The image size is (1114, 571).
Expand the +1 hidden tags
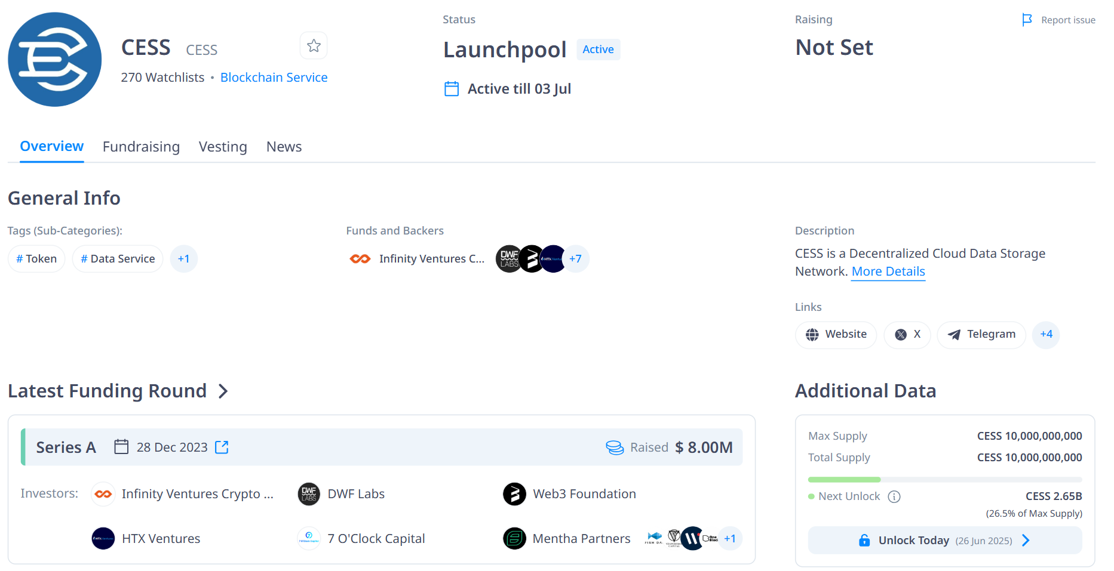click(x=184, y=259)
